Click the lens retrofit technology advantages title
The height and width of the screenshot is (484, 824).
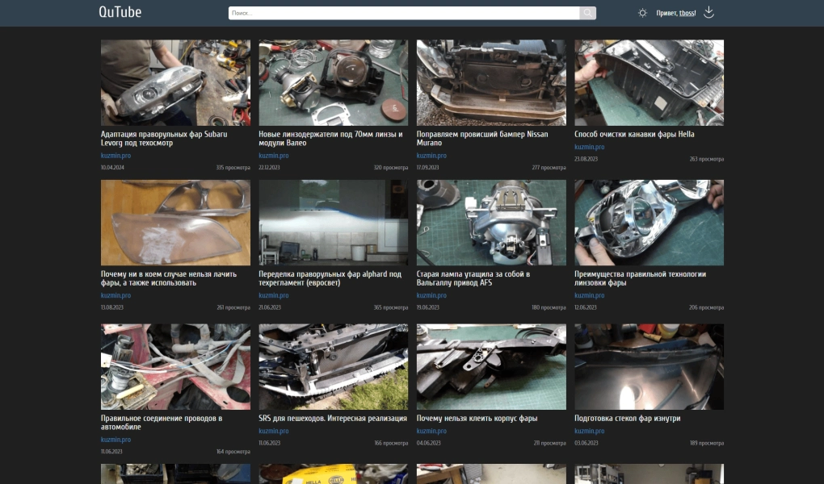pyautogui.click(x=640, y=278)
